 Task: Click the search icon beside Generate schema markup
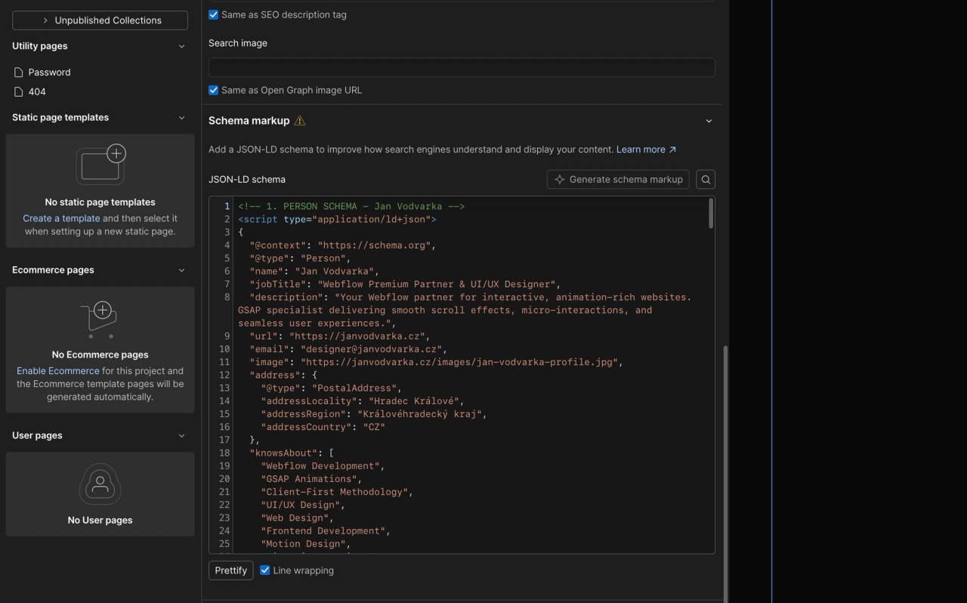point(706,180)
